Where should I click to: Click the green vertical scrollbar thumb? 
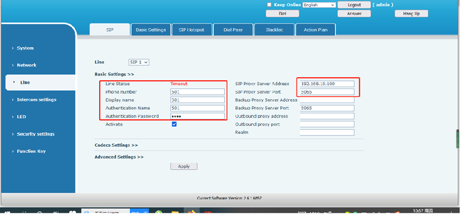pos(458,139)
